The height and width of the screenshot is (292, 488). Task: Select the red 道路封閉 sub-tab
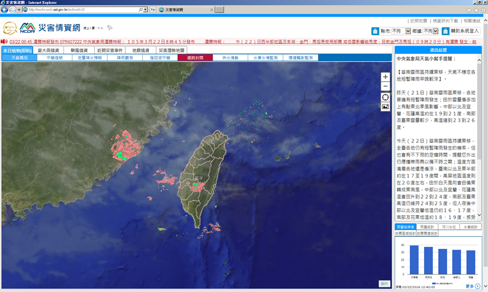pos(195,58)
